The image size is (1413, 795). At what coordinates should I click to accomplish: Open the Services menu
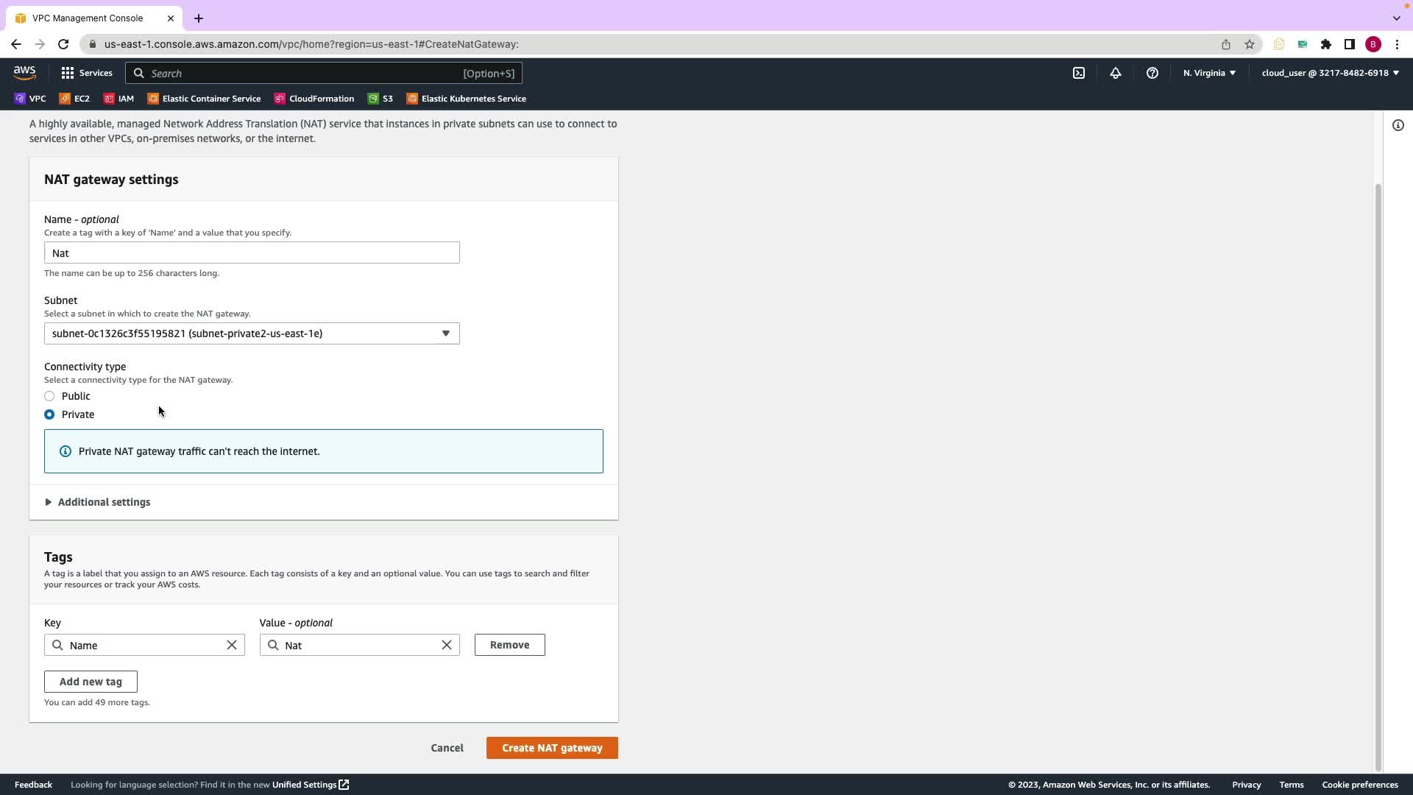coord(87,73)
